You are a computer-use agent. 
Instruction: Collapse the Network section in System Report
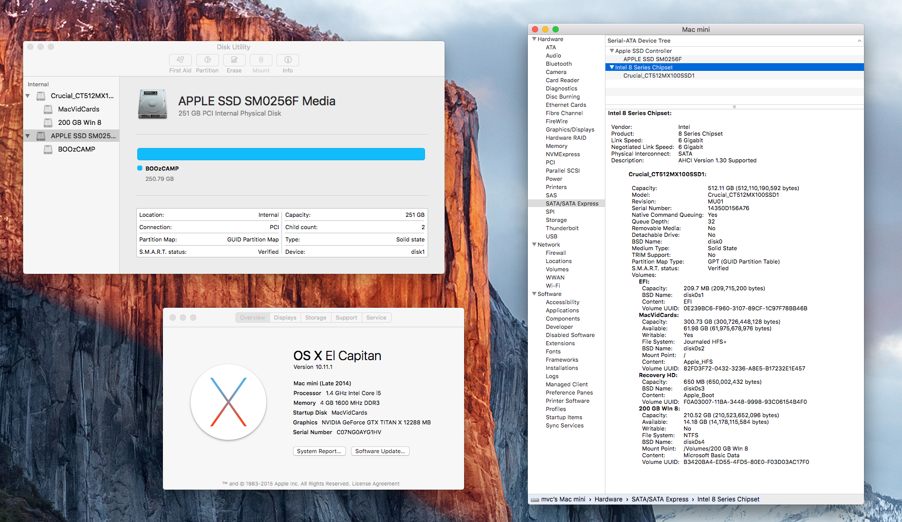[534, 245]
